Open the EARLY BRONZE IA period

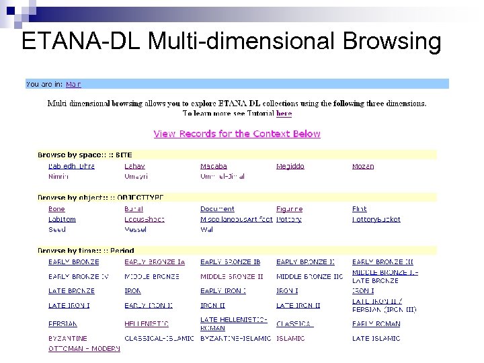[155, 262]
